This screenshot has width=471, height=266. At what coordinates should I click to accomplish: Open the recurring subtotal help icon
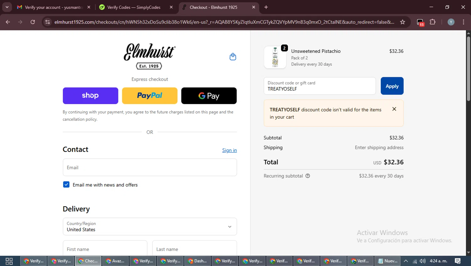click(x=308, y=176)
